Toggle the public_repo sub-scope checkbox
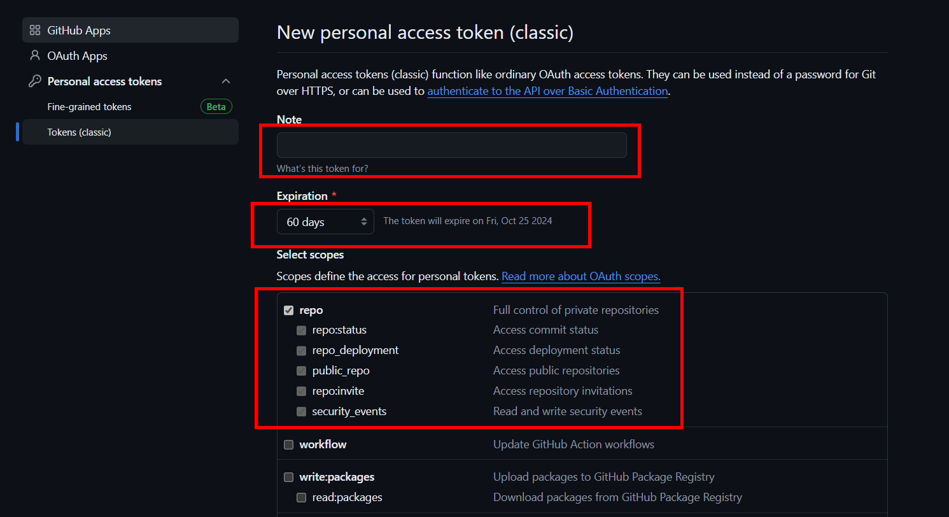This screenshot has height=517, width=949. (x=302, y=371)
